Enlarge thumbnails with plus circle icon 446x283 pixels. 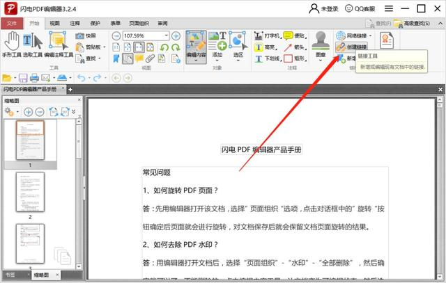[x=28, y=112]
